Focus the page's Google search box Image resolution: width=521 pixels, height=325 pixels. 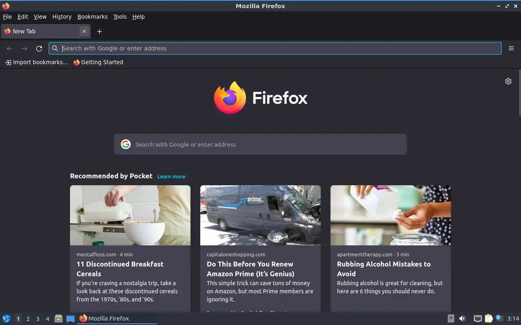pyautogui.click(x=260, y=144)
